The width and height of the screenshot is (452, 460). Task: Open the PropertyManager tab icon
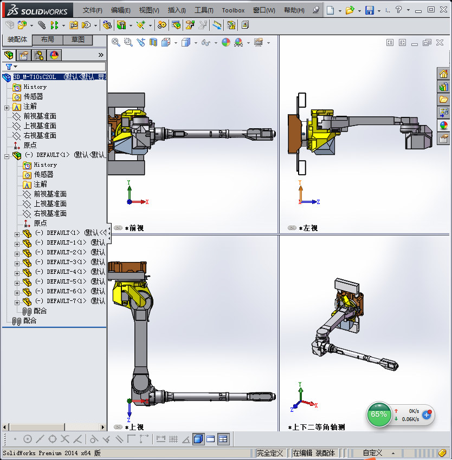23,55
